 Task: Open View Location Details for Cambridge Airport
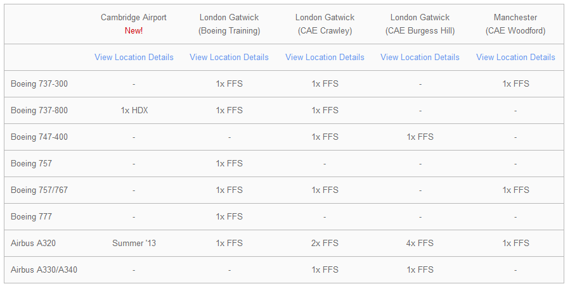click(x=134, y=57)
